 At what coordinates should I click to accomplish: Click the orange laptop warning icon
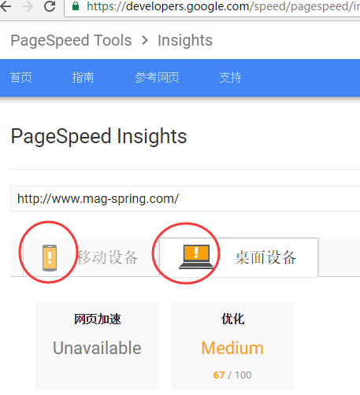pos(196,257)
